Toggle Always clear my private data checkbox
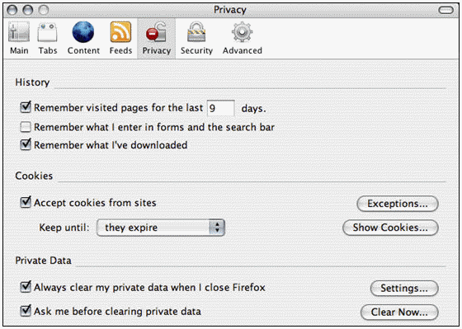462x329 pixels. tap(26, 287)
